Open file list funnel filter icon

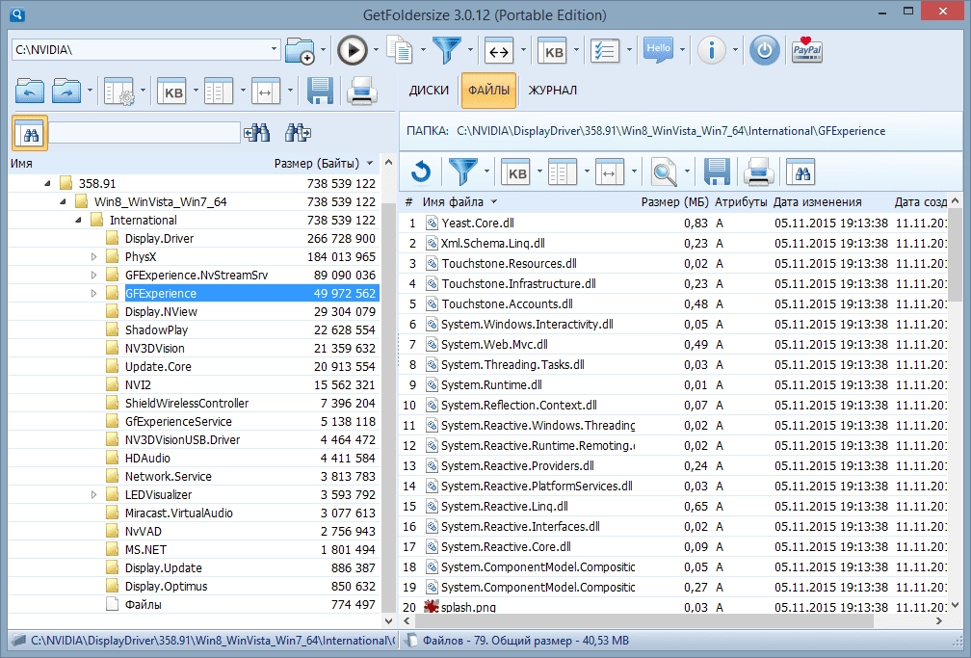point(462,171)
